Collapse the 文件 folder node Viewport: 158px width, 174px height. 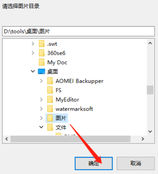click(x=41, y=127)
